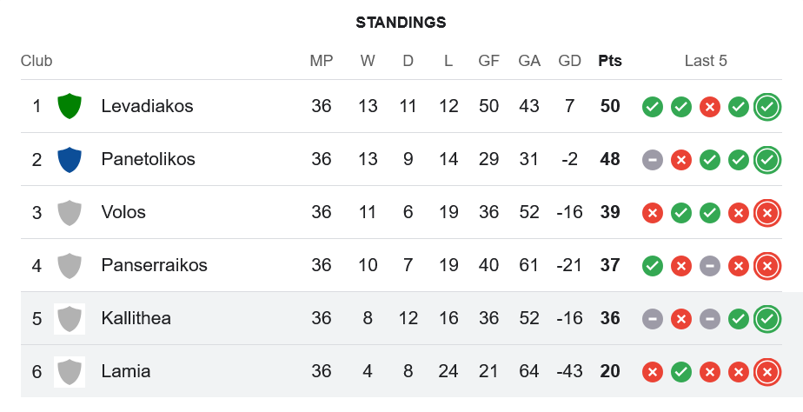Open Panetolikos team link
This screenshot has width=803, height=412.
click(x=148, y=160)
